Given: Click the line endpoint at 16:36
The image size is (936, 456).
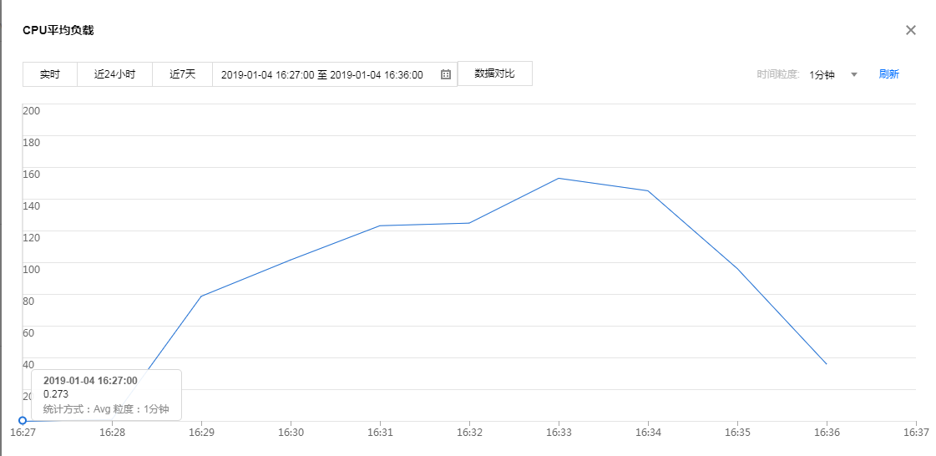Looking at the screenshot, I should pyautogui.click(x=827, y=364).
